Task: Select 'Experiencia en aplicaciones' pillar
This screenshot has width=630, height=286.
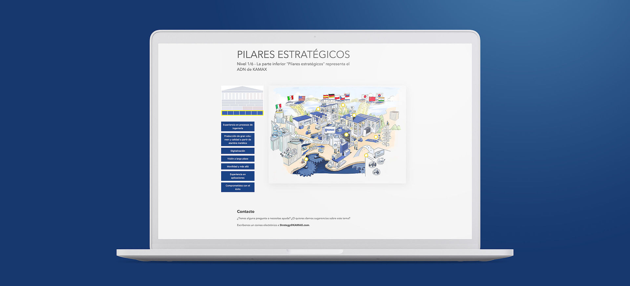Action: pos(238,176)
